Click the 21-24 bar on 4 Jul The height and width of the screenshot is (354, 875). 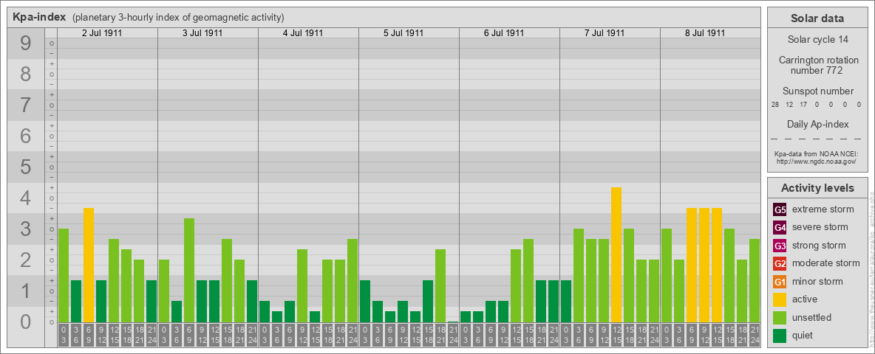click(x=352, y=280)
